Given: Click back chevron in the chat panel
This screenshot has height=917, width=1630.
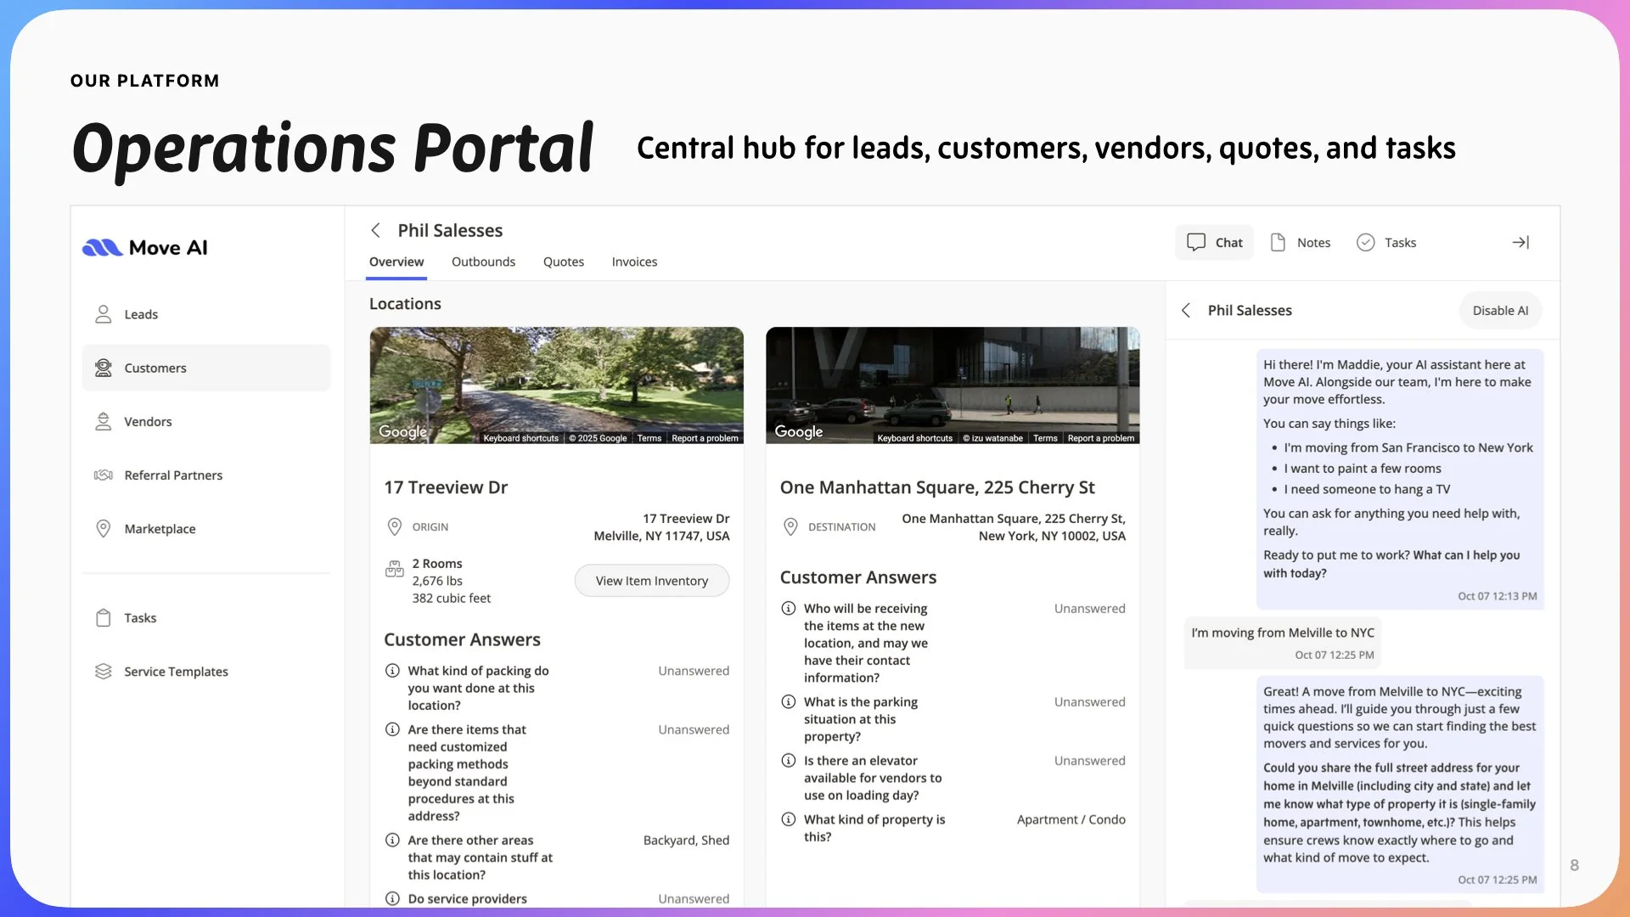Looking at the screenshot, I should [x=1186, y=311].
